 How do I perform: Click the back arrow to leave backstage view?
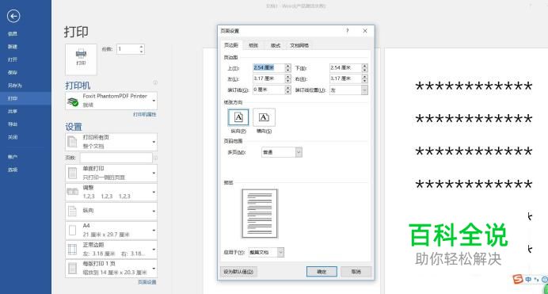point(13,16)
